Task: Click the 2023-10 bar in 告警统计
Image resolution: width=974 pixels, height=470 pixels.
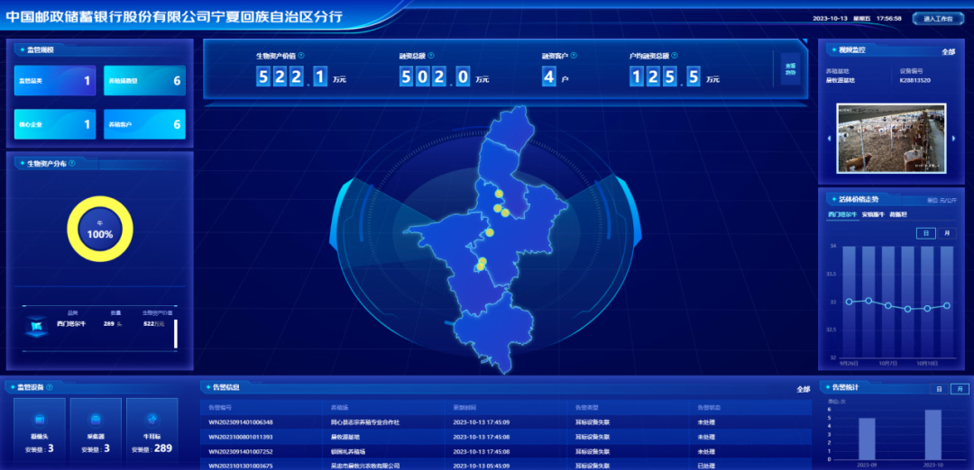Action: click(933, 435)
